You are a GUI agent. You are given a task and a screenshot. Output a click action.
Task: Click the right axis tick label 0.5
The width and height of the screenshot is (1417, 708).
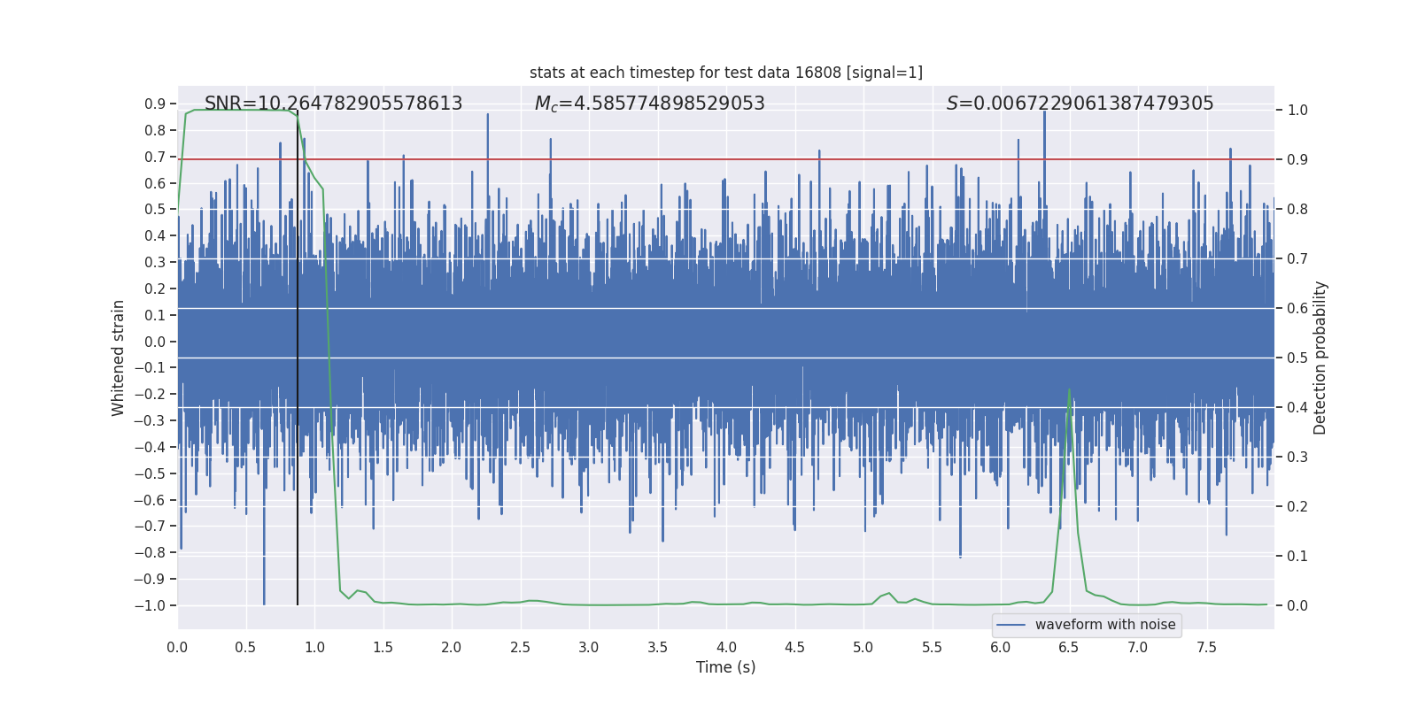pos(1297,358)
